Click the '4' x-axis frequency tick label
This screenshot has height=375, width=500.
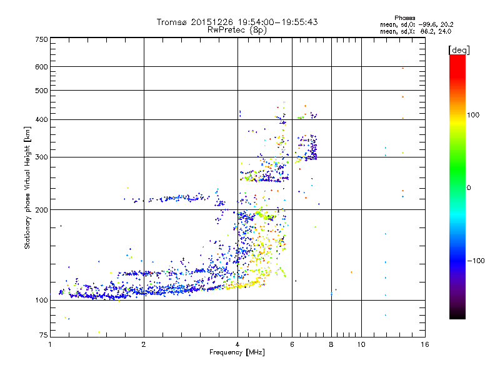[x=237, y=344]
